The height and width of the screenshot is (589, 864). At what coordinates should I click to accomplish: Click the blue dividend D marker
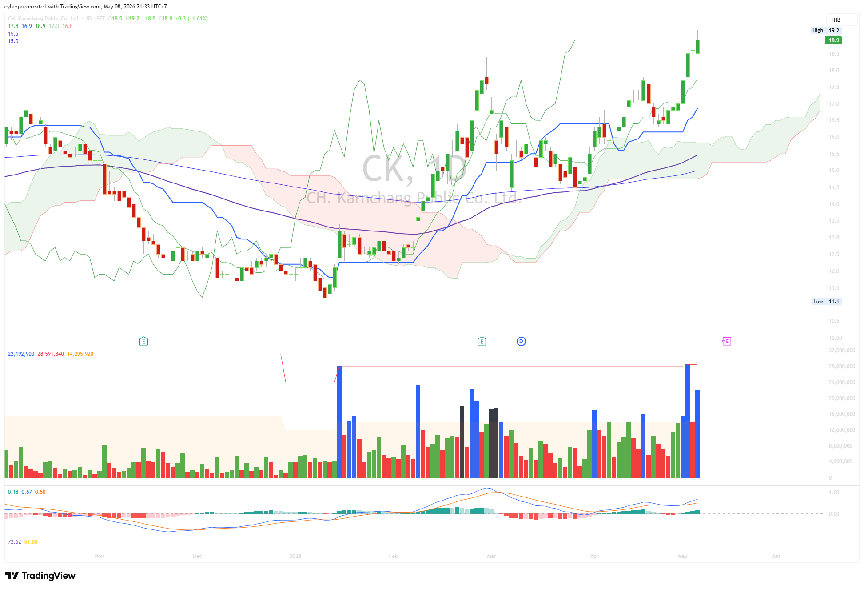[521, 341]
